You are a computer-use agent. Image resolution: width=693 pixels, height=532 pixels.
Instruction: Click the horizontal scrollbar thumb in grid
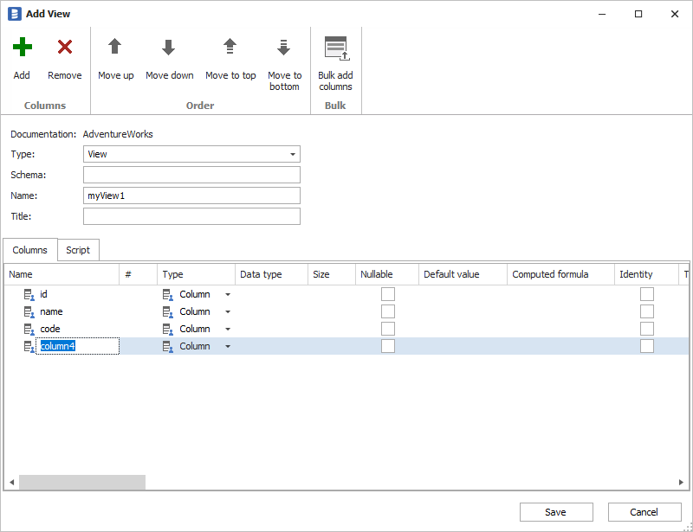point(82,482)
